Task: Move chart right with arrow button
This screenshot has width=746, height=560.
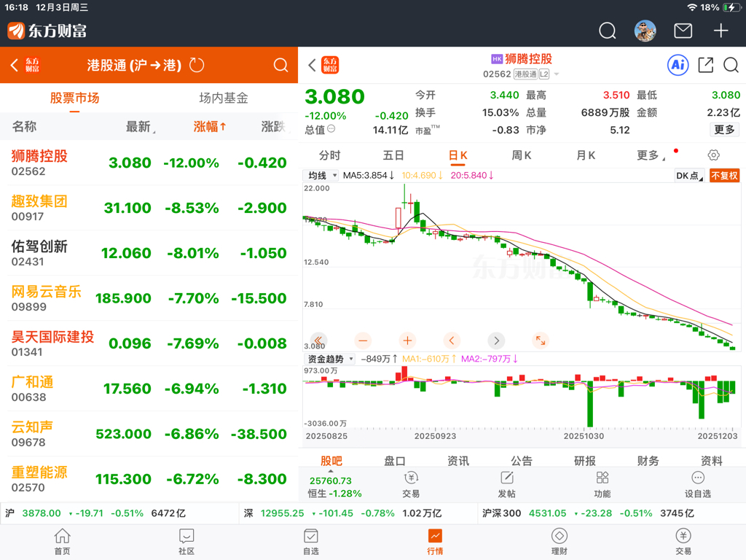Action: [496, 341]
